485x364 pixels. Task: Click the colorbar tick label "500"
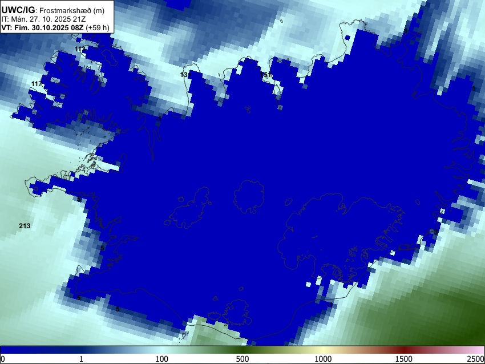click(x=242, y=359)
